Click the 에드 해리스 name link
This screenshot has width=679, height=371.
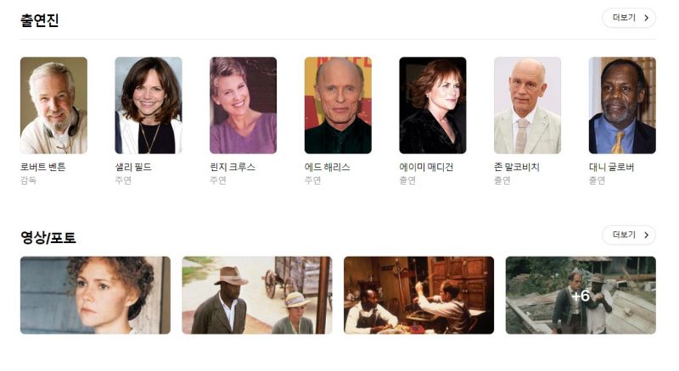pos(327,167)
